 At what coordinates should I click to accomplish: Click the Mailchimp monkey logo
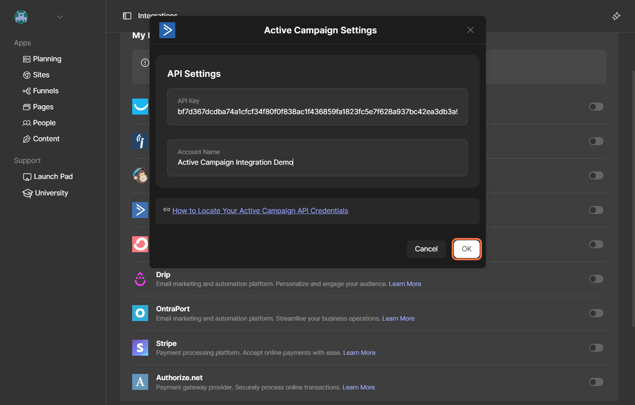(141, 175)
